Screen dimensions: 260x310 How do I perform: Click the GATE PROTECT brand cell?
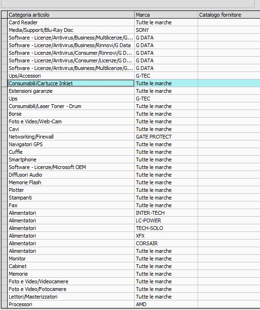(166, 137)
